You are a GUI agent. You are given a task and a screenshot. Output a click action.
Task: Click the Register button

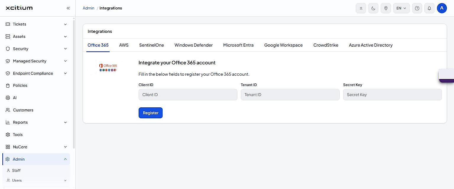pos(150,113)
